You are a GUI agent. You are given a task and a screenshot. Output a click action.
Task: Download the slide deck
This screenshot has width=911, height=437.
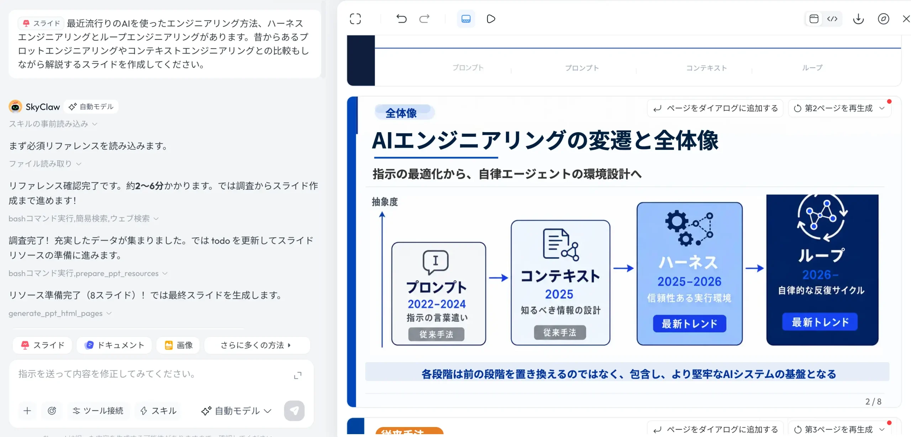pyautogui.click(x=858, y=19)
